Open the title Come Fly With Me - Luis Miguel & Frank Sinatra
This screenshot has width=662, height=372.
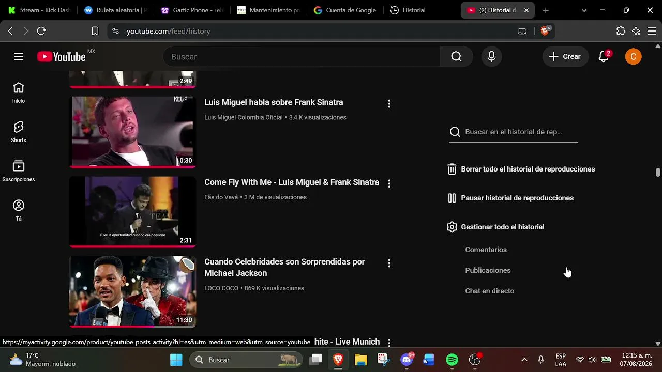pos(292,182)
